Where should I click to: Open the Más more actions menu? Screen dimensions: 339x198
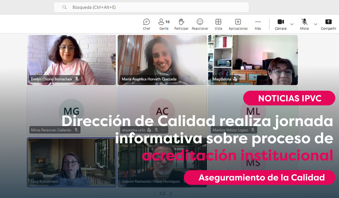click(x=258, y=22)
